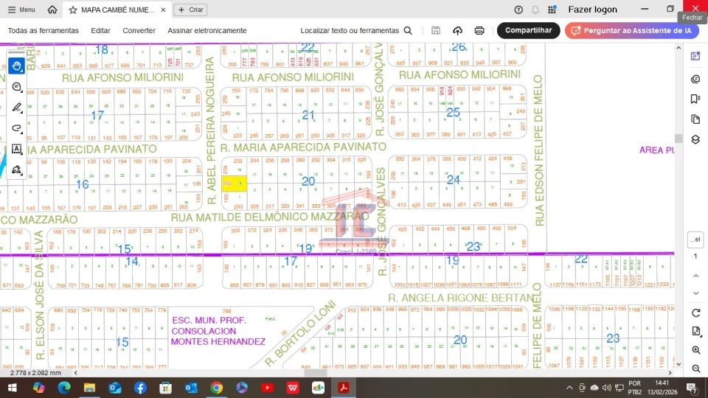Click the vertical scrollbar thumb
Viewport: 708px width, 398px height.
click(678, 139)
